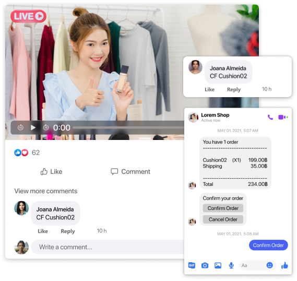This screenshot has width=297, height=281.
Task: Click the LIVE badge on the video
Action: pos(28,16)
